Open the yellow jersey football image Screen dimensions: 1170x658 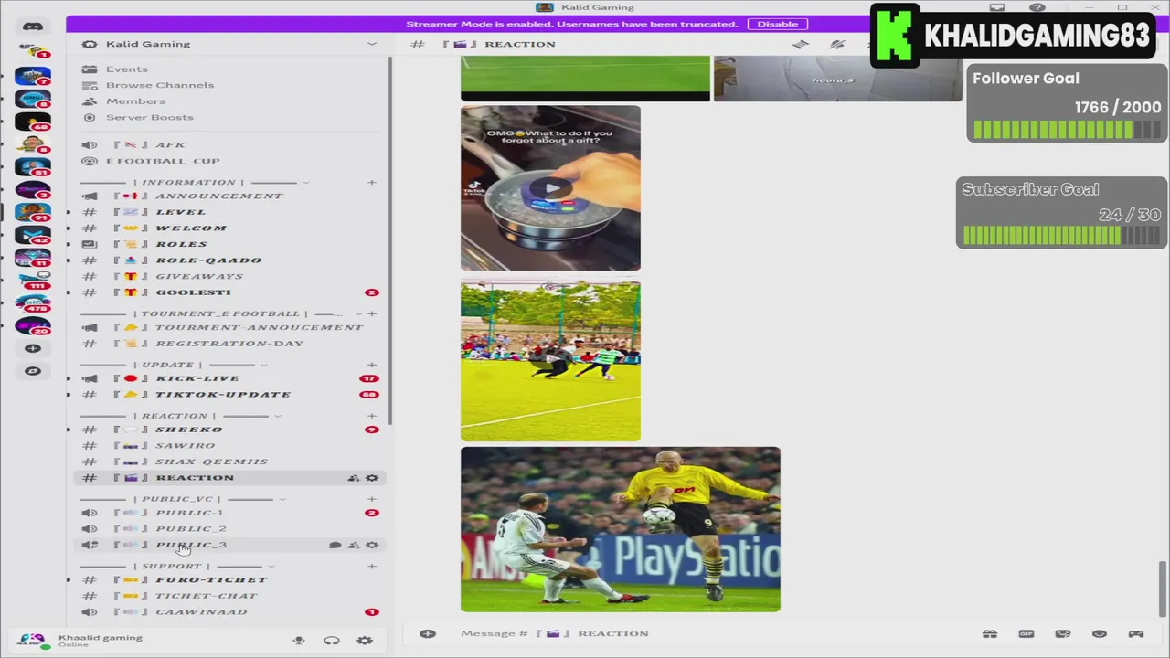pyautogui.click(x=621, y=529)
